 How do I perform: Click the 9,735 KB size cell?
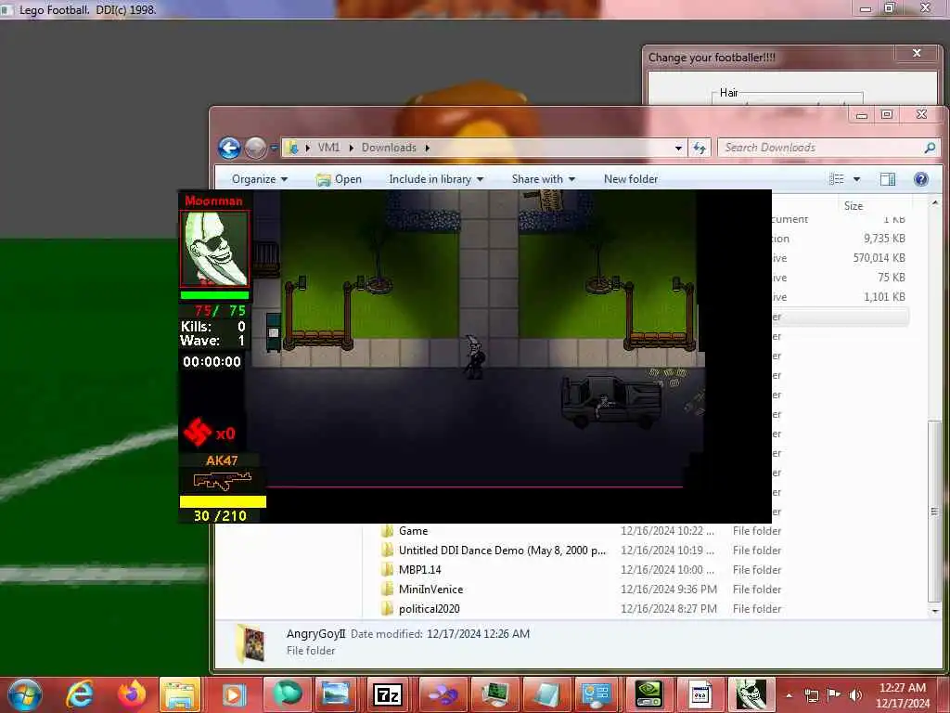click(x=884, y=239)
